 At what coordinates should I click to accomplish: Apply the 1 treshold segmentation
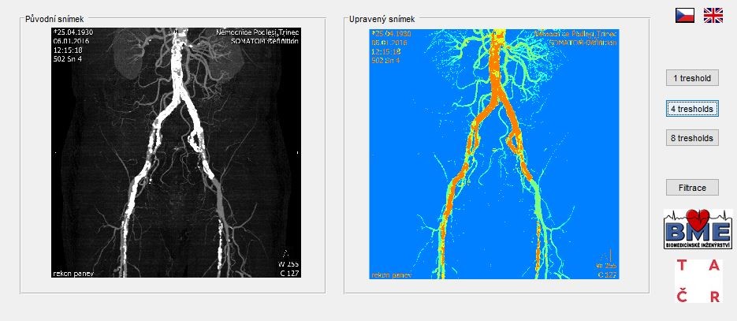tap(692, 78)
